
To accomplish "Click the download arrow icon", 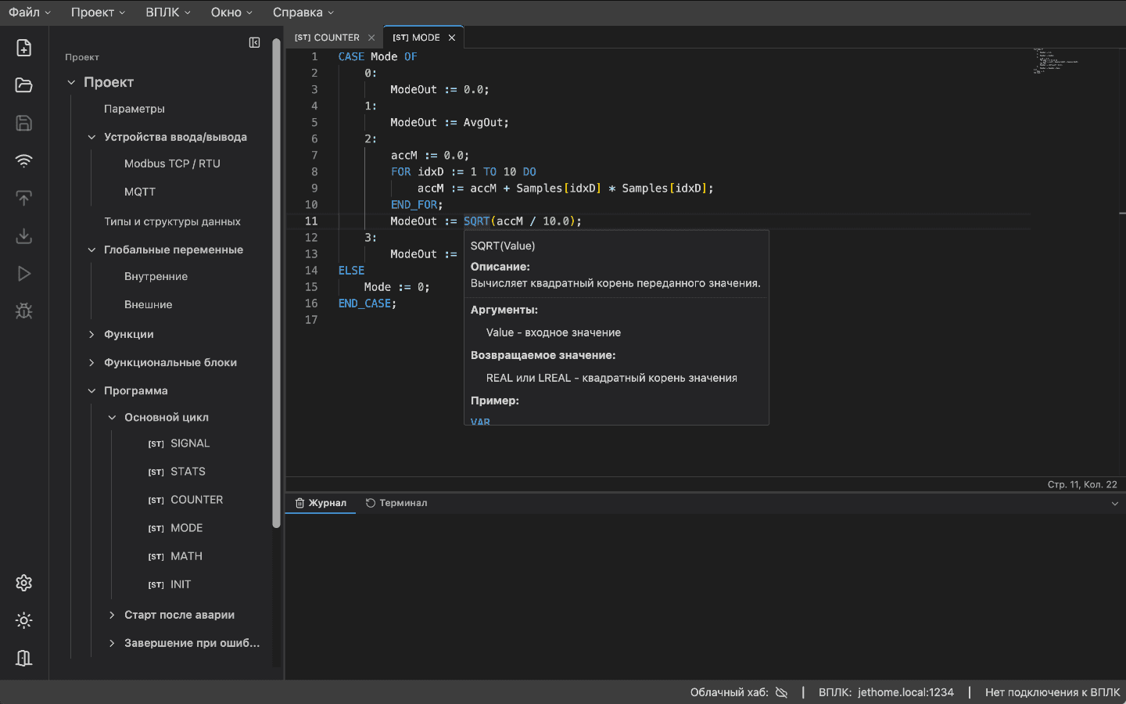I will [24, 235].
